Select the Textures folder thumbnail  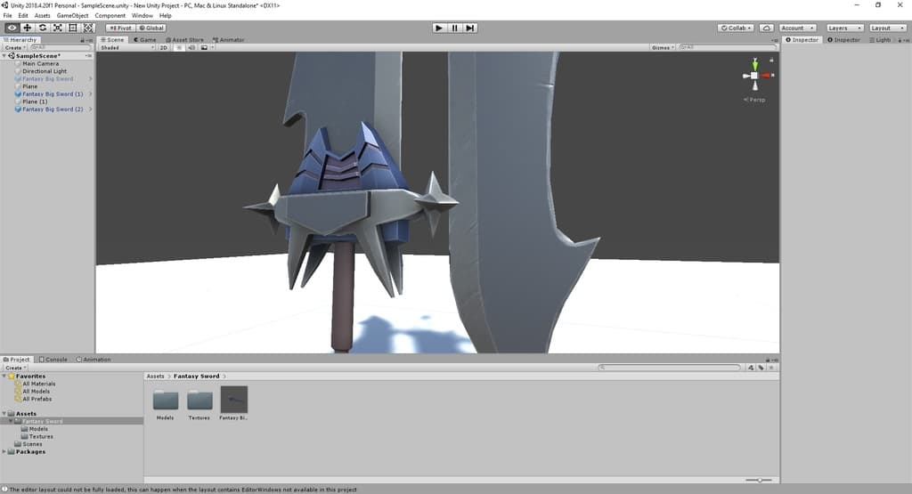pos(199,402)
